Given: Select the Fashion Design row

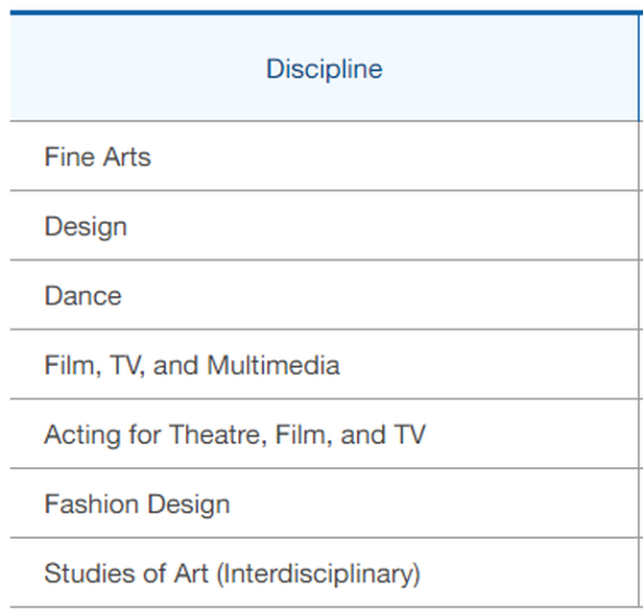Looking at the screenshot, I should coord(324,503).
